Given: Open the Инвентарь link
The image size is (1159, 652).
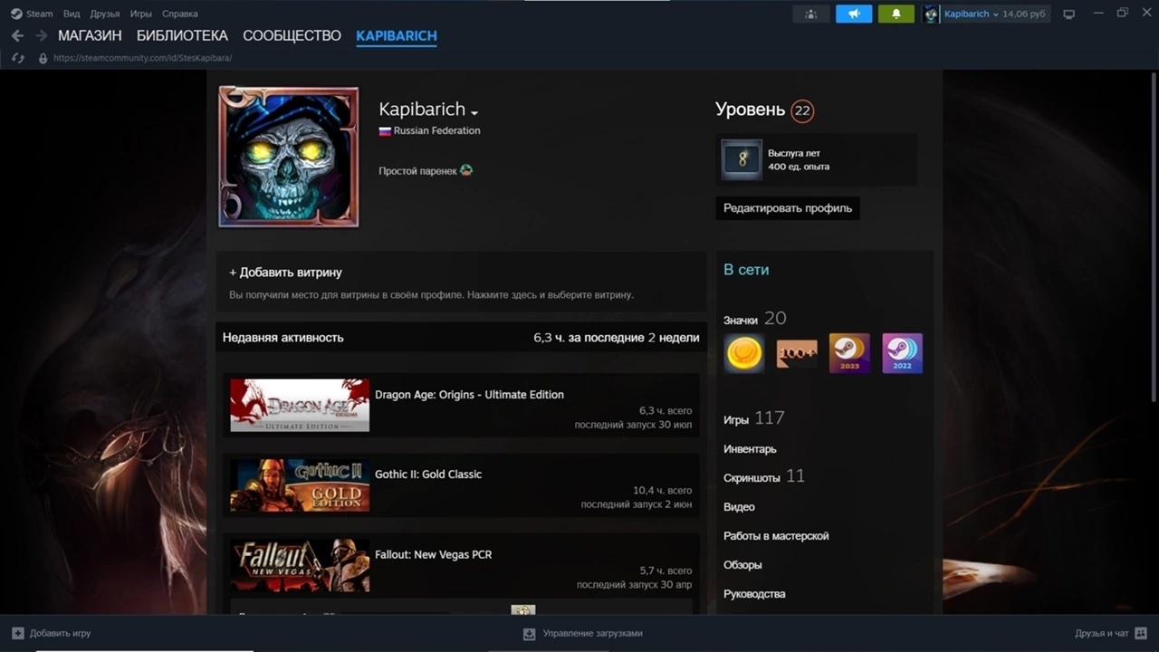Looking at the screenshot, I should (750, 449).
